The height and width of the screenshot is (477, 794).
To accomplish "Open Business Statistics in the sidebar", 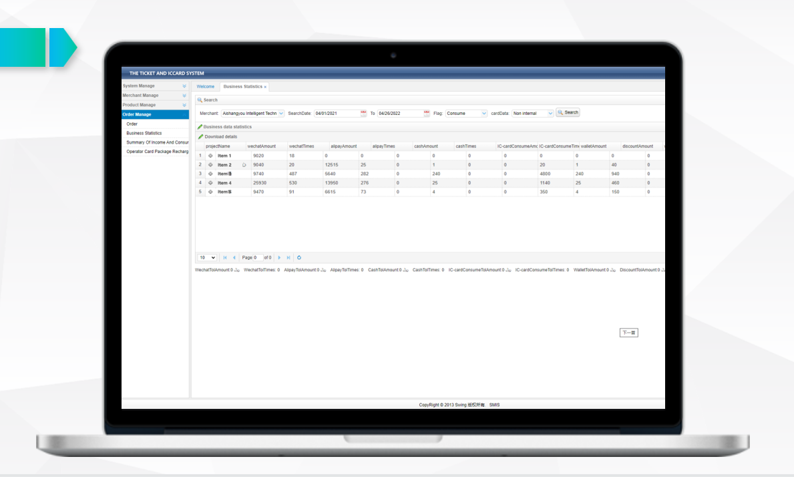I will point(144,133).
